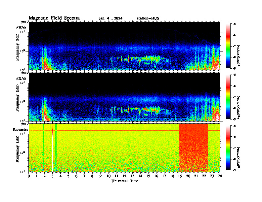
Task: Select hour 20 on the time axis
Action: (x=188, y=176)
